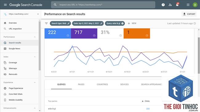200x112 pixels.
Task: Open Google News in sidebar
Action: pos(19,48)
